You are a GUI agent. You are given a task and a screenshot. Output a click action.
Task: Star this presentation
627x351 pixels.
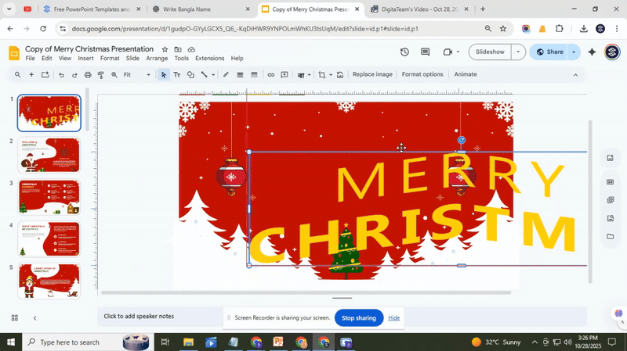(x=165, y=48)
